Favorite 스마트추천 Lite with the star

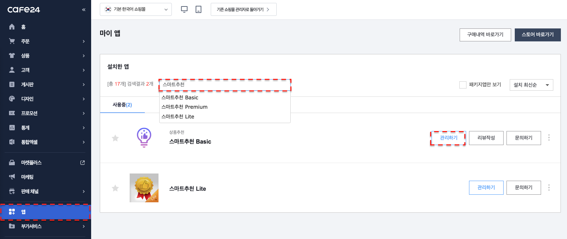click(x=115, y=188)
